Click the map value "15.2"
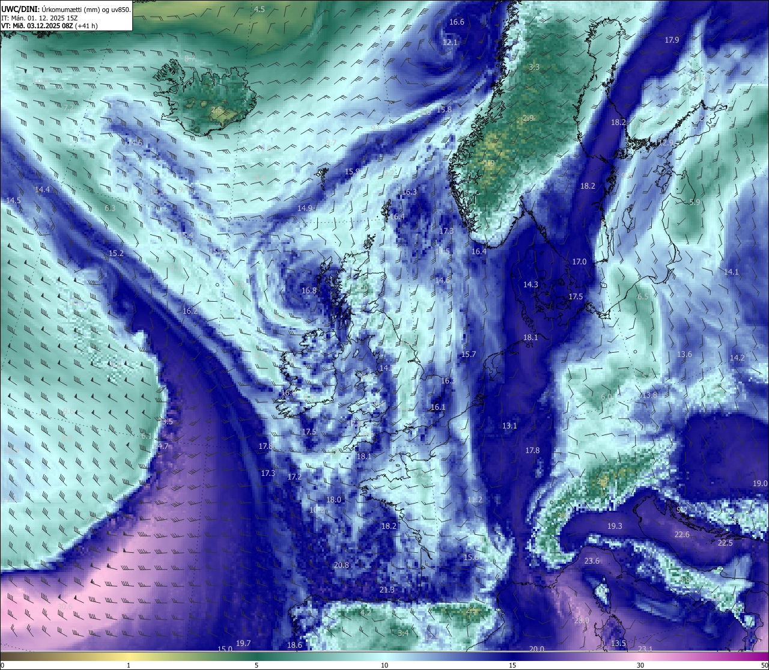The height and width of the screenshot is (670, 769). 116,254
